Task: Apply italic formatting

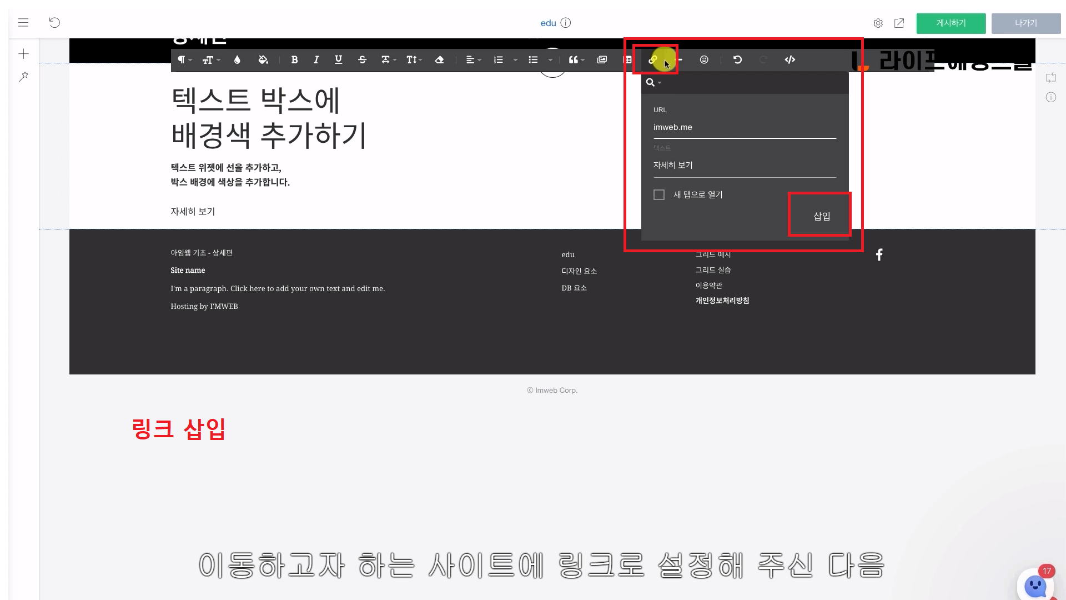Action: [316, 60]
